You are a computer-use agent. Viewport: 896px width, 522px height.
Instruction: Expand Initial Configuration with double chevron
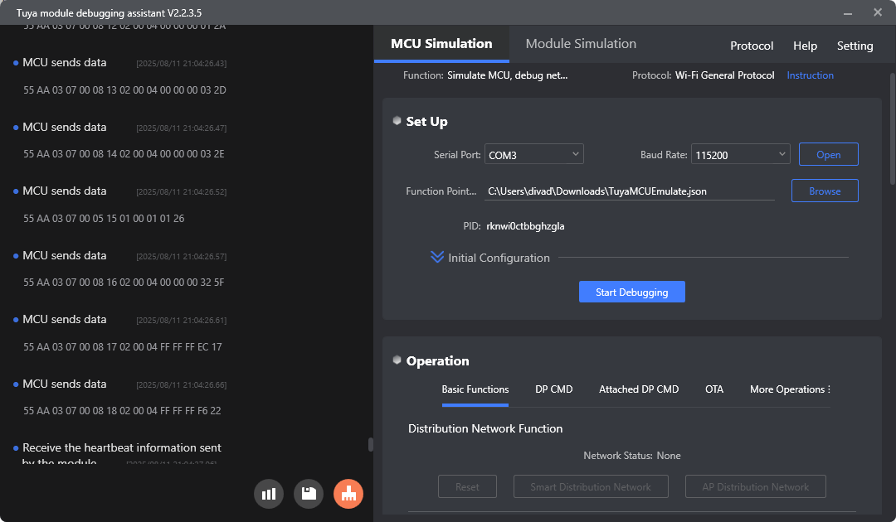click(x=437, y=258)
